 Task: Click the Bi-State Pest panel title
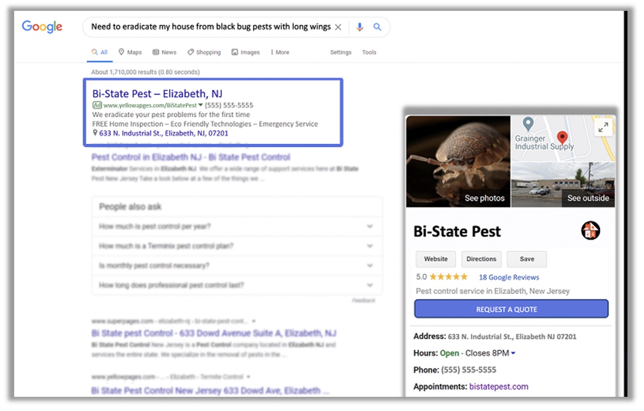coord(457,231)
